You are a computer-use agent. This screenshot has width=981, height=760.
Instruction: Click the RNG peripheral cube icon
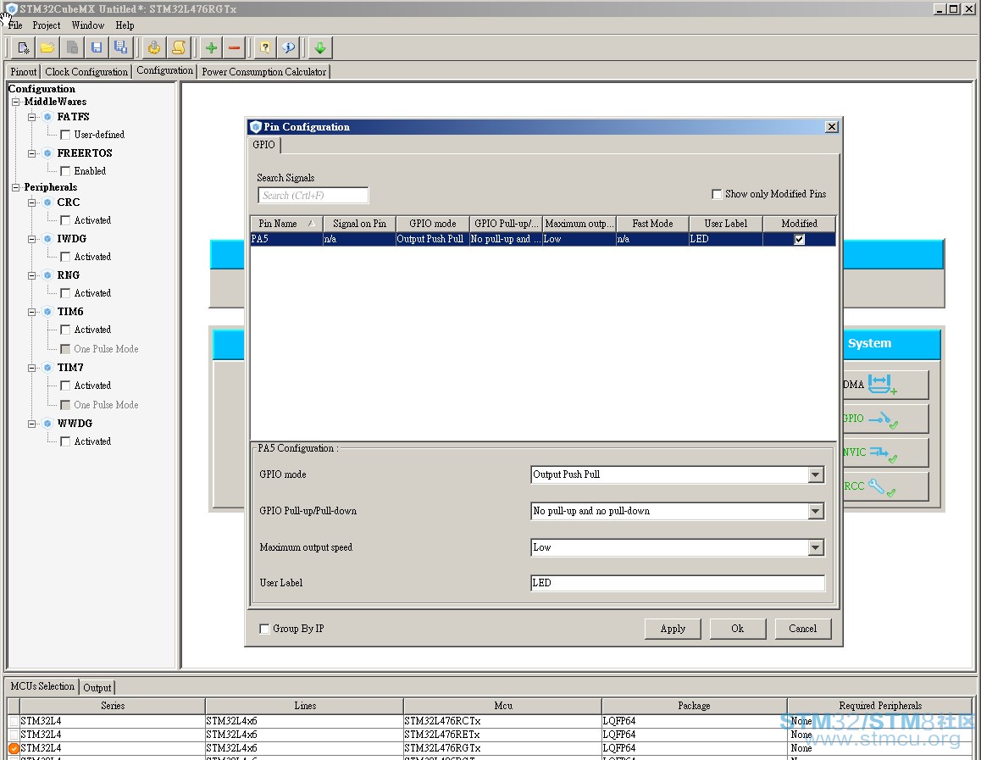tap(47, 275)
